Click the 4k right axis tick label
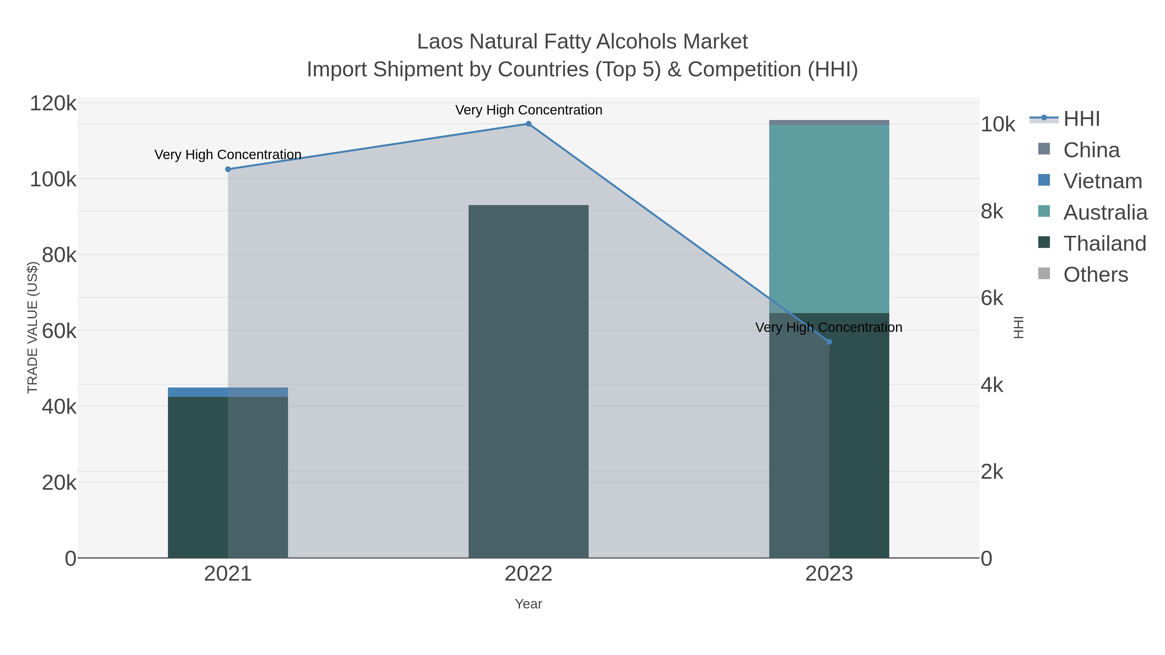Image resolution: width=1165 pixels, height=655 pixels. click(992, 385)
